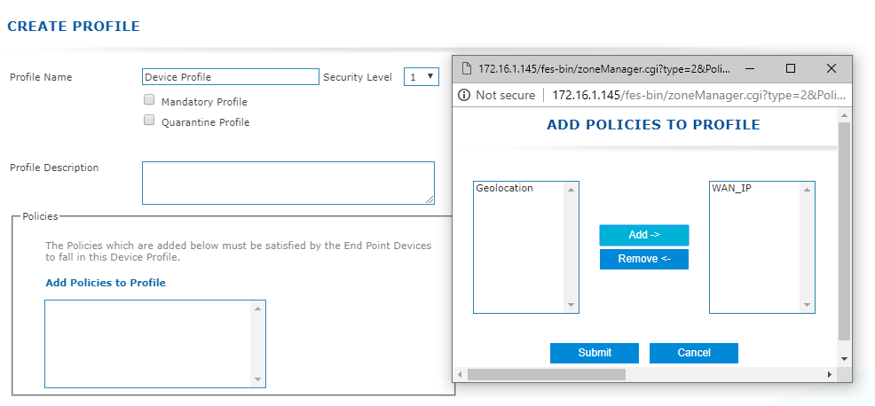Screen dimensions: 875x406
Task: Click the page document icon in popup title
Action: point(467,68)
